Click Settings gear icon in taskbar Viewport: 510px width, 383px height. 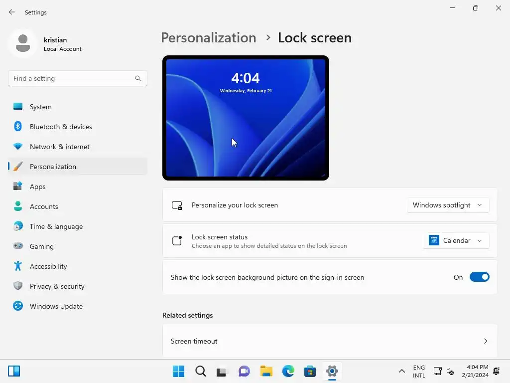pyautogui.click(x=332, y=371)
